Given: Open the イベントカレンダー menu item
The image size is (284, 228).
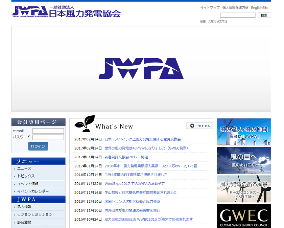Looking at the screenshot, I should pyautogui.click(x=39, y=191).
